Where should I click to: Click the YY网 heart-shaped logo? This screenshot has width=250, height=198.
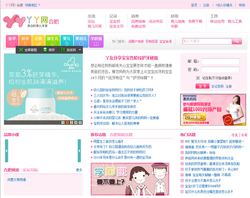tap(14, 21)
